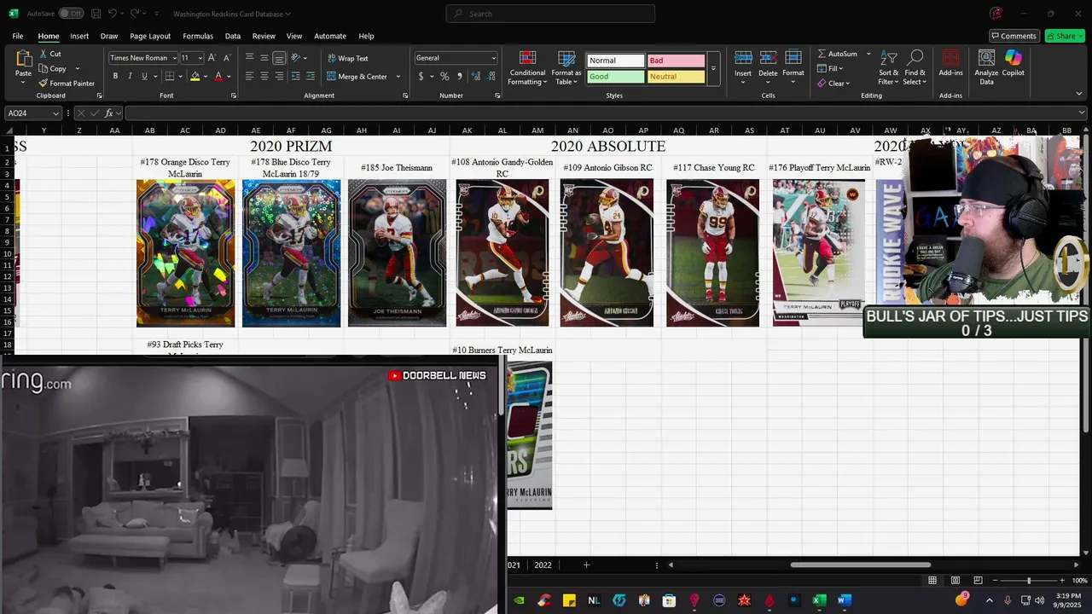Open the Conditional Formatting menu
Screen dimensions: 1092x614
coord(527,67)
